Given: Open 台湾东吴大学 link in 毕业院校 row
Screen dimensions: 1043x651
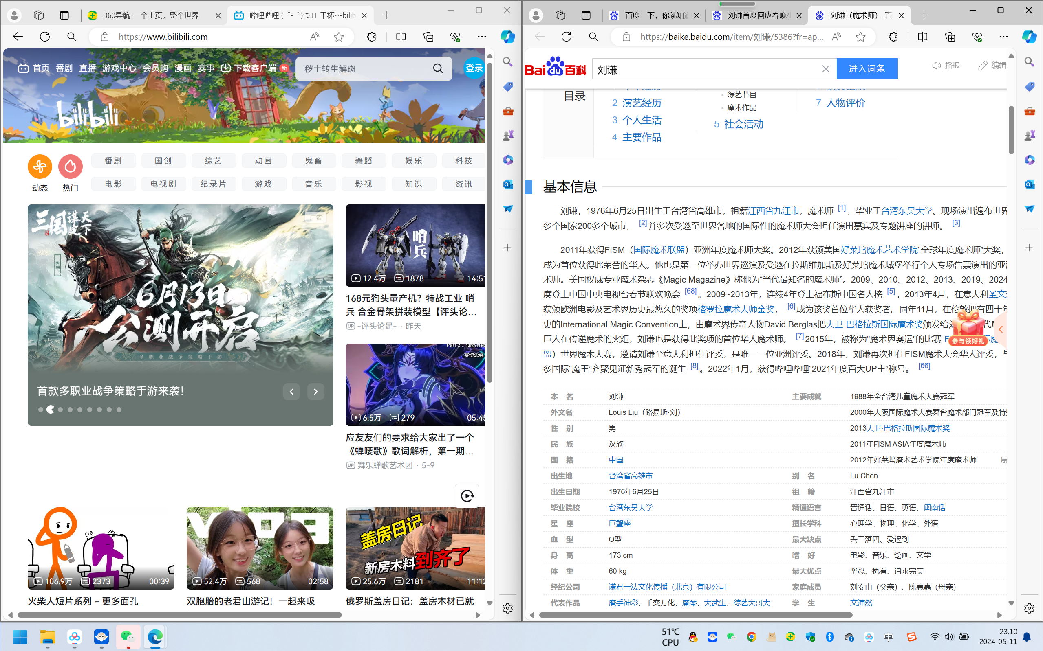Looking at the screenshot, I should [631, 508].
